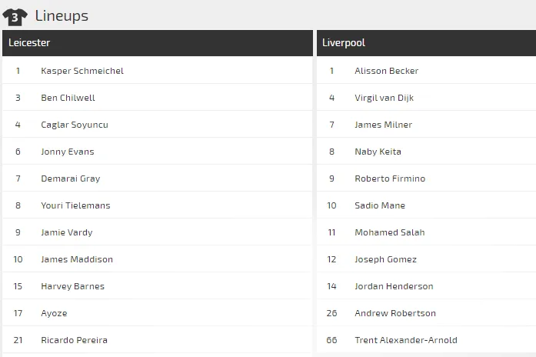The image size is (536, 357).
Task: Select the Liverpool team header
Action: tap(344, 43)
